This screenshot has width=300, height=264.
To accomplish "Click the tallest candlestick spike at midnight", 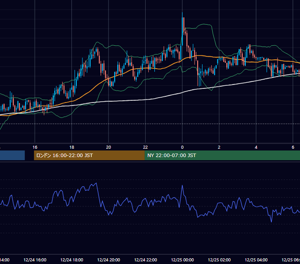I will tap(182, 29).
